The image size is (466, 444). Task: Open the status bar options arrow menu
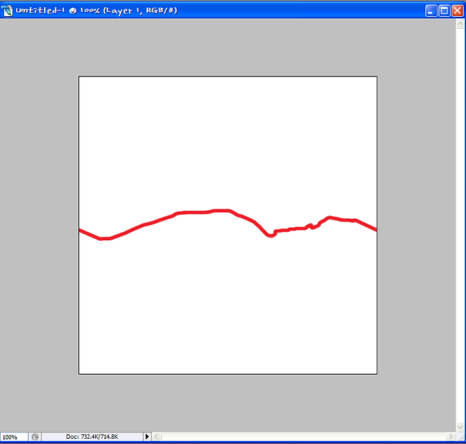point(147,437)
